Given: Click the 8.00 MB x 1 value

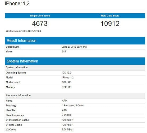Looking at the screenshot, I should point(68,130).
